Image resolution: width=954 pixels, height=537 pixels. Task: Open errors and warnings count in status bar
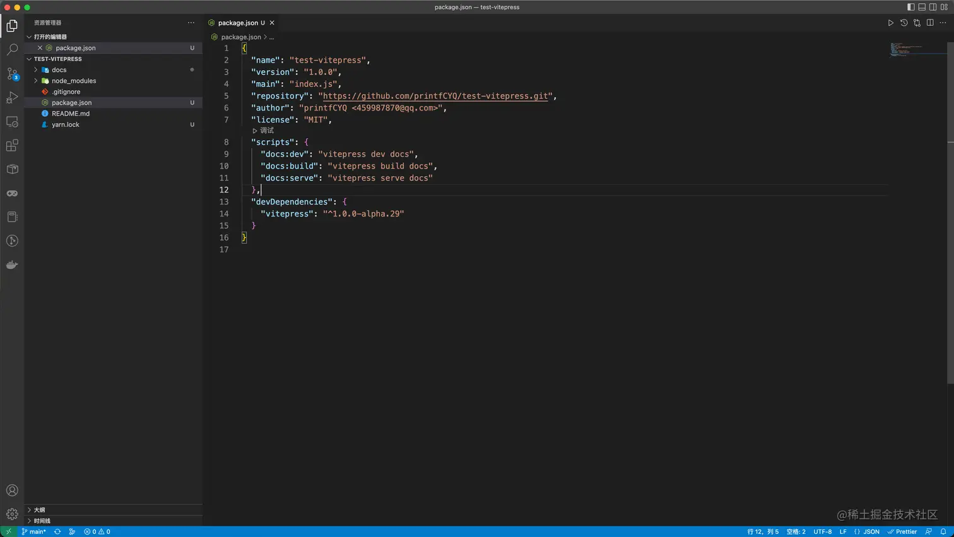coord(97,531)
